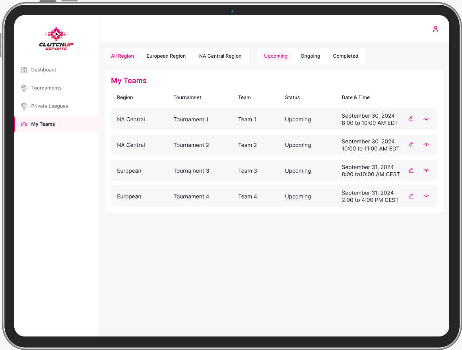462x350 pixels.
Task: Edit the Tournament 4 team entry
Action: [411, 196]
